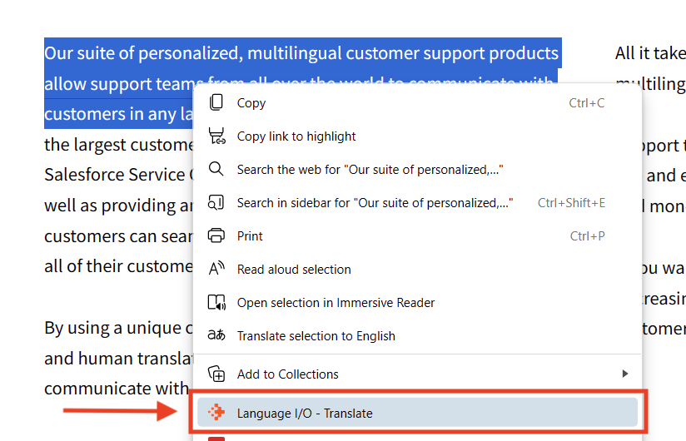This screenshot has height=441, width=686.
Task: Click the orange Language I/O arrow icon
Action: pyautogui.click(x=216, y=412)
